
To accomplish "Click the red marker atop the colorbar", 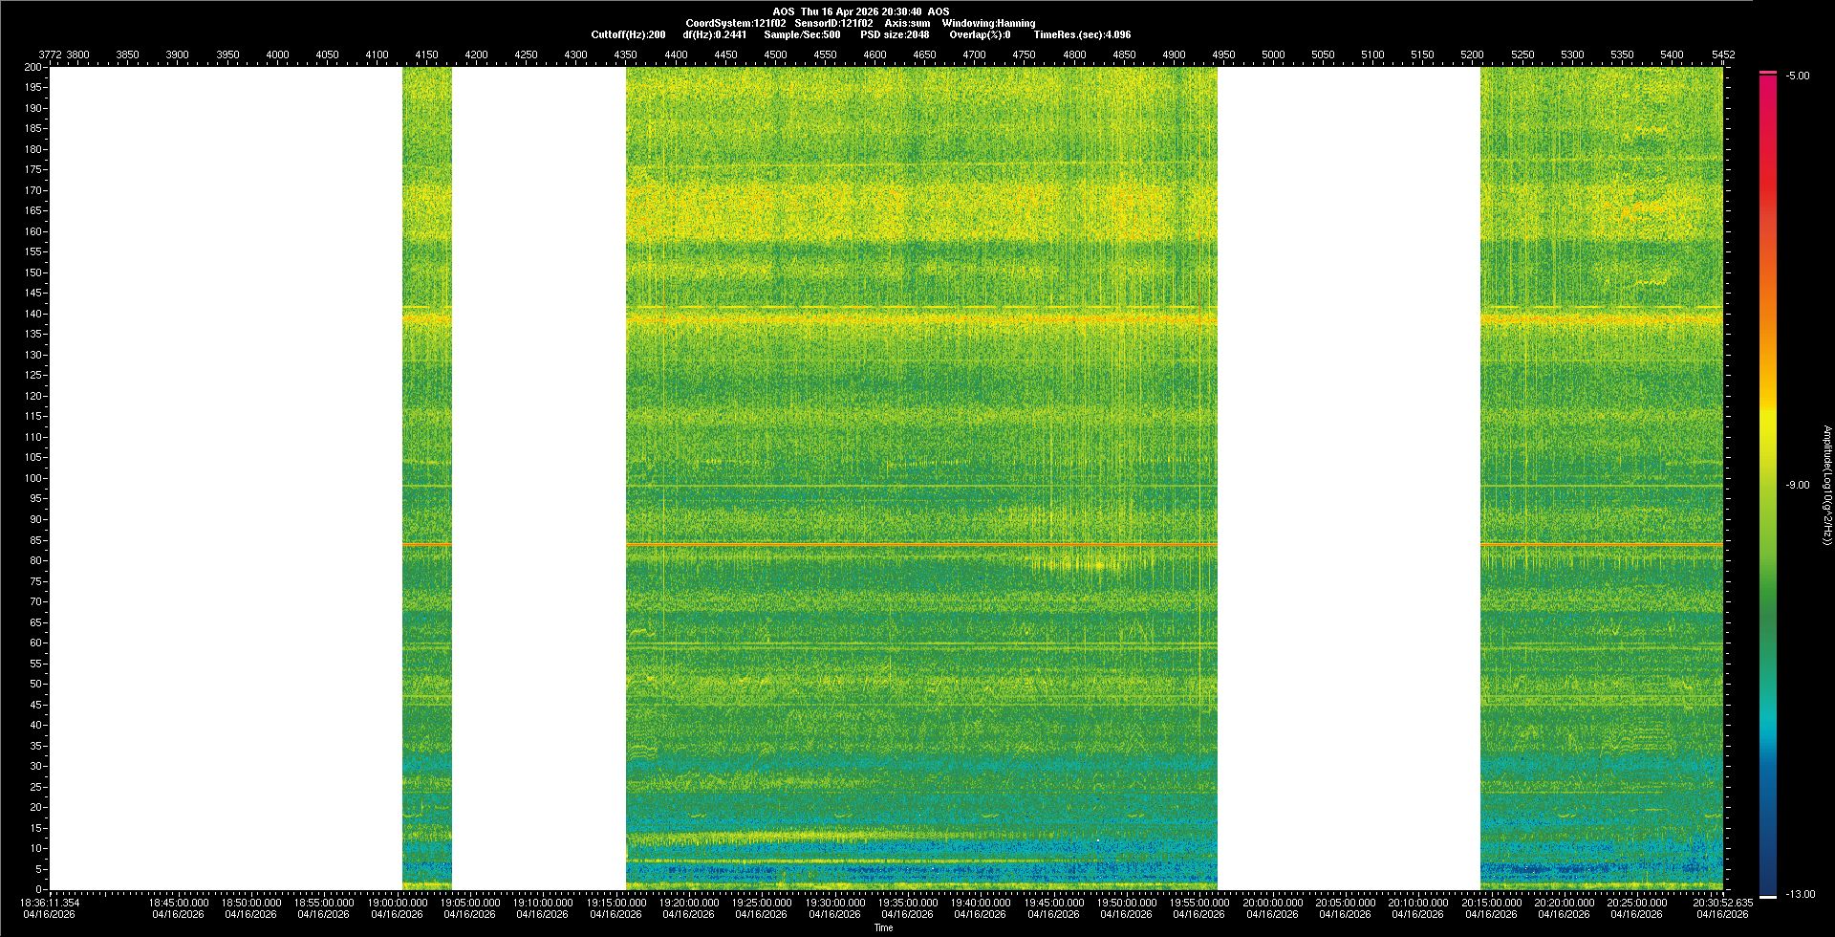I will [1768, 73].
